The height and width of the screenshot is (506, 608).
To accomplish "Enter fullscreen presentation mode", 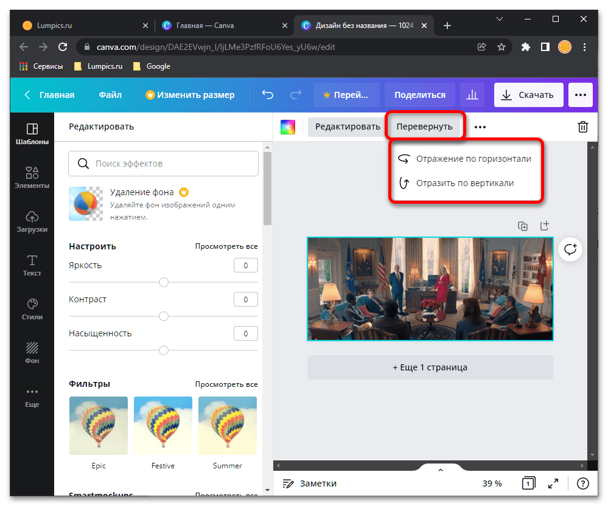I will [553, 483].
